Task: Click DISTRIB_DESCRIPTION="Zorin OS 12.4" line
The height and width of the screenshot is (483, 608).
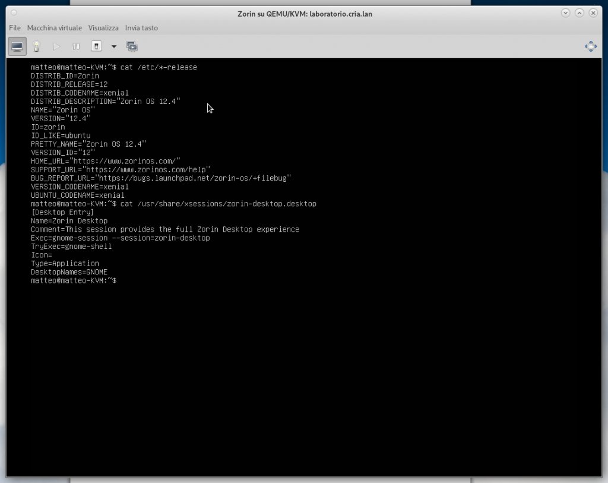Action: coord(106,102)
